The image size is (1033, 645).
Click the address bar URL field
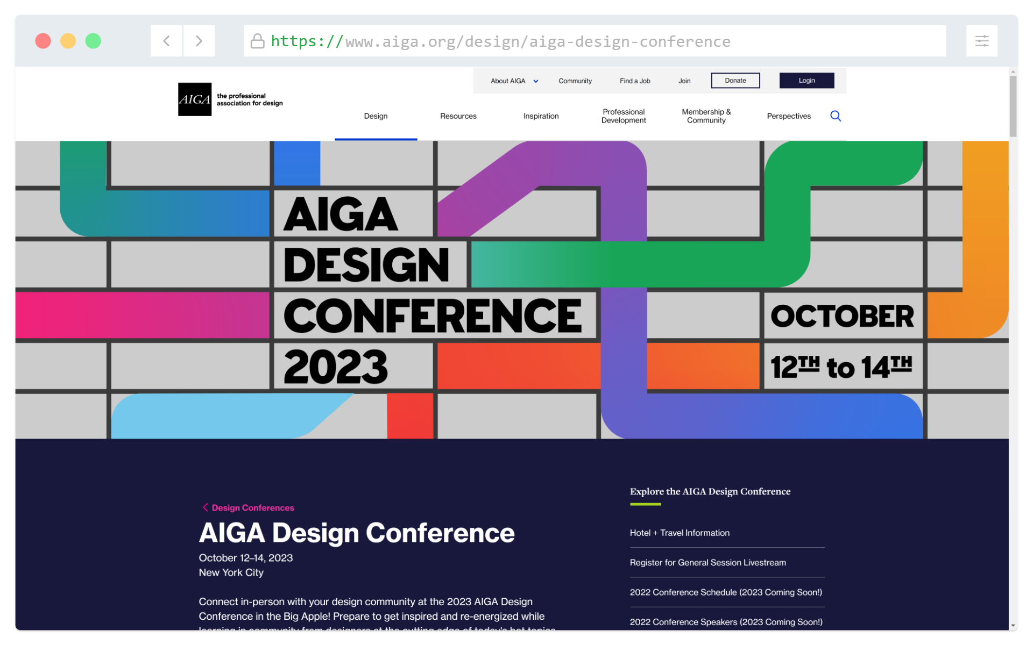(595, 41)
